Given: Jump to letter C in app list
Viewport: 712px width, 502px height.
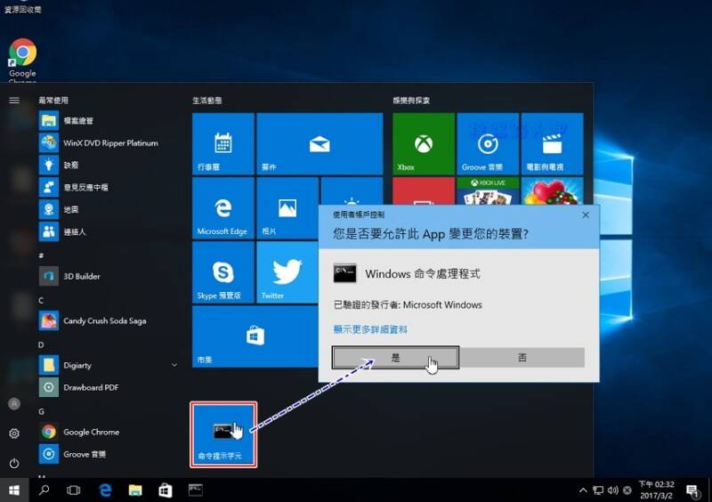Looking at the screenshot, I should (41, 300).
